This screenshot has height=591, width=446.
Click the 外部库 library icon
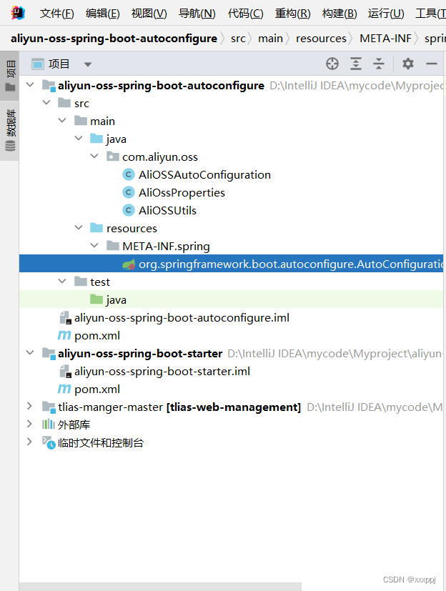tap(49, 424)
